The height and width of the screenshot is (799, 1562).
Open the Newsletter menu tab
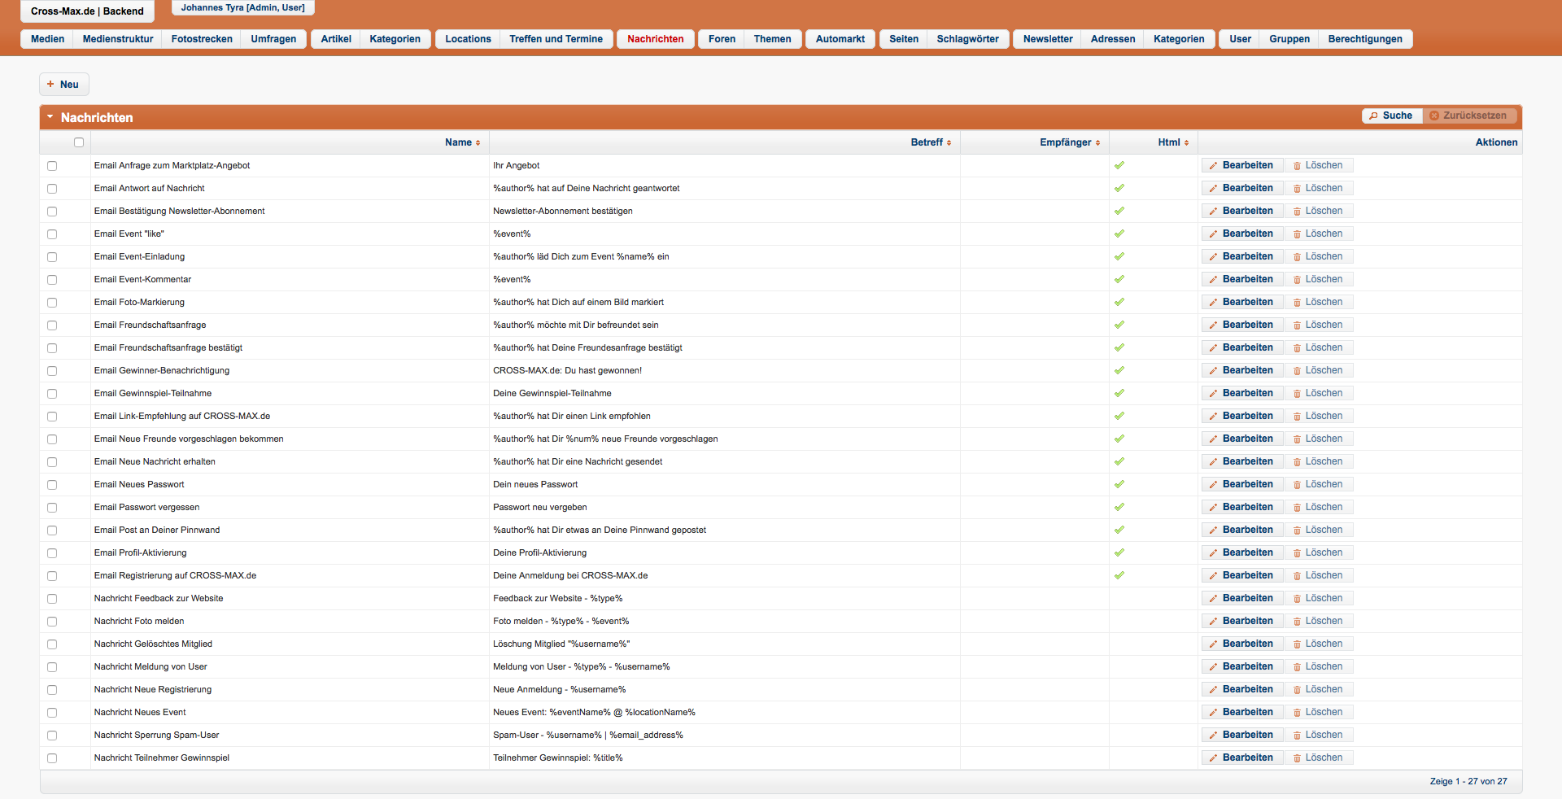tap(1047, 39)
